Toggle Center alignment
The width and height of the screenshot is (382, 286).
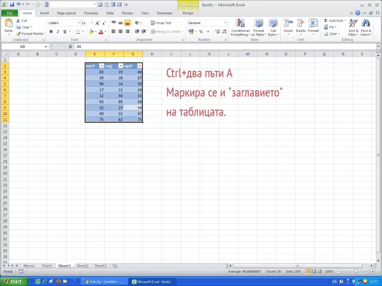pyautogui.click(x=120, y=31)
